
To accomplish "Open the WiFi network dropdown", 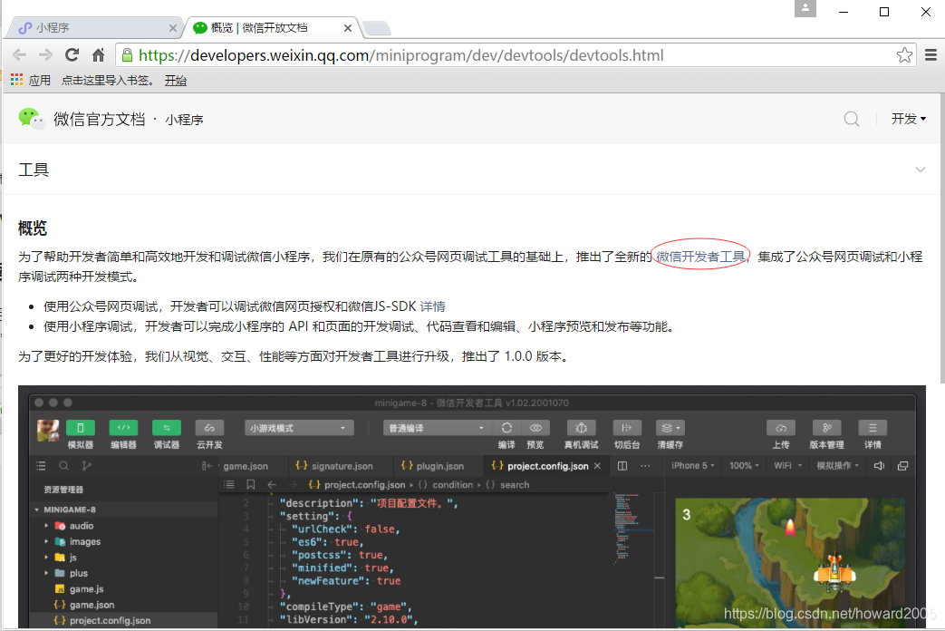I will [787, 466].
